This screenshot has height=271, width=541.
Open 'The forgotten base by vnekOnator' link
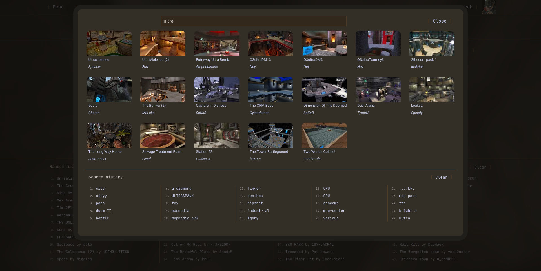434,252
